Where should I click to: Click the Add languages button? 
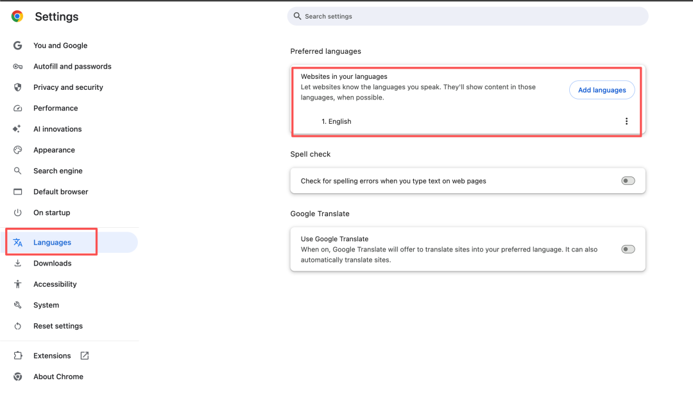pyautogui.click(x=601, y=90)
